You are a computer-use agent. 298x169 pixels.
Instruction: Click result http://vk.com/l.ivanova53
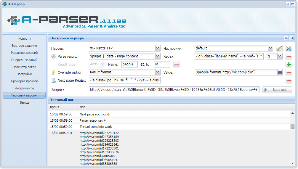click(98, 156)
